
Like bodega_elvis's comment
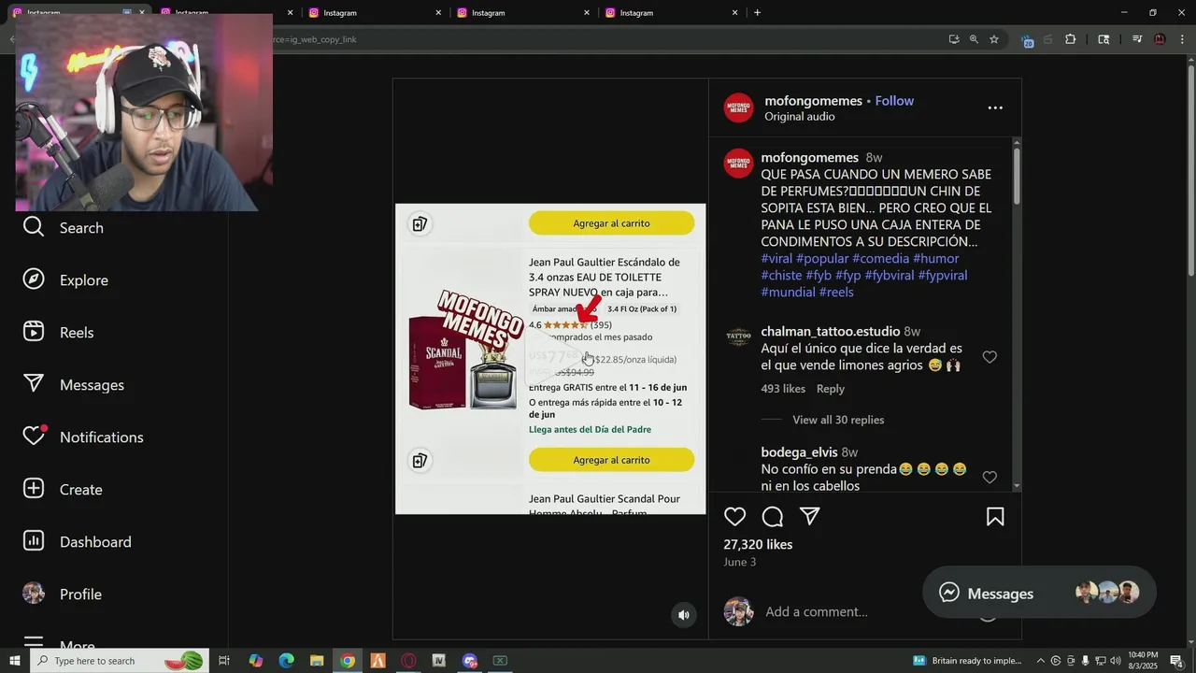pos(990,478)
